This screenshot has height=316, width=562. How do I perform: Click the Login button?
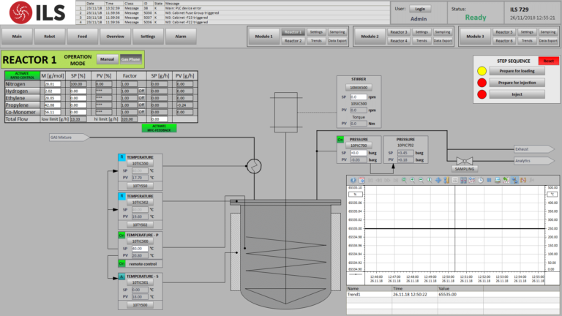tap(419, 9)
